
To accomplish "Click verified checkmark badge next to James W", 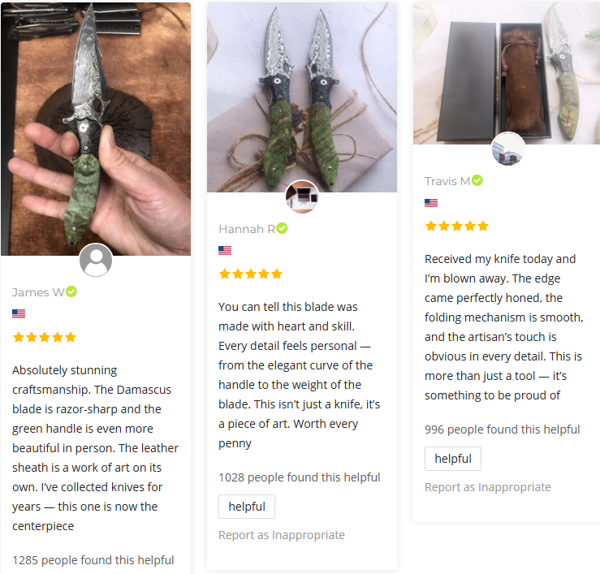I will [71, 291].
